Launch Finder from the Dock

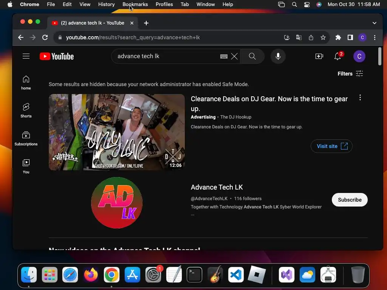point(29,275)
